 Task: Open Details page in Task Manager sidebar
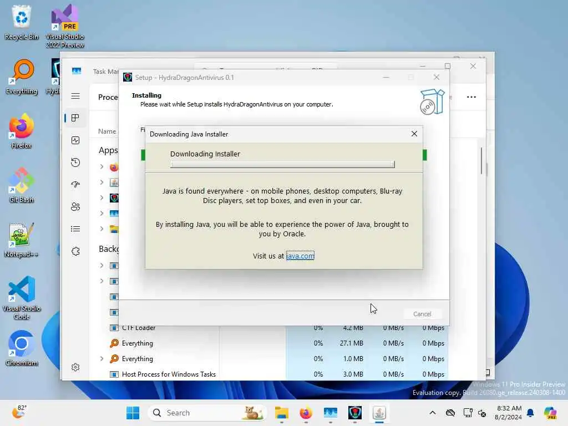(75, 229)
